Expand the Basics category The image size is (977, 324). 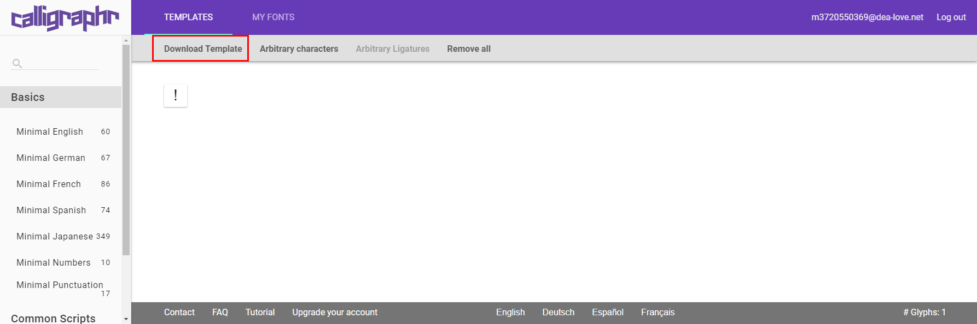[x=28, y=97]
